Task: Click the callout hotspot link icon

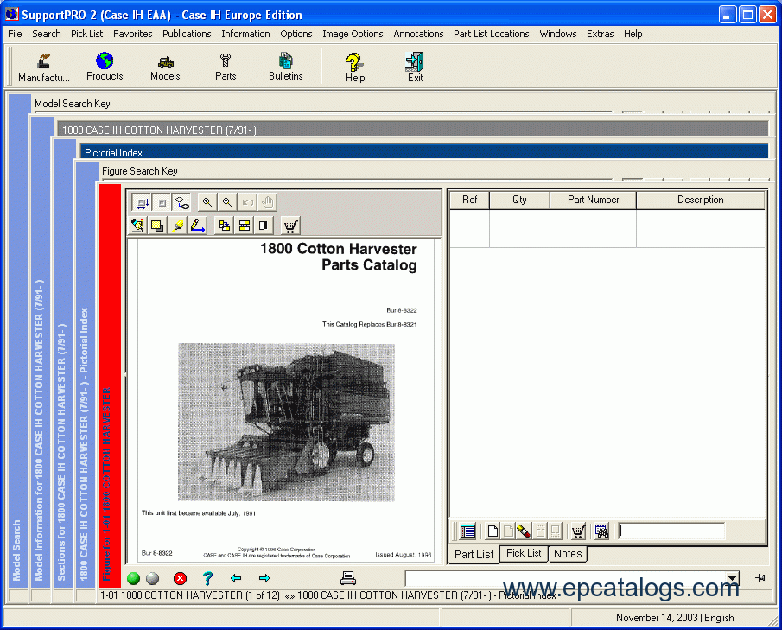Action: point(182,202)
